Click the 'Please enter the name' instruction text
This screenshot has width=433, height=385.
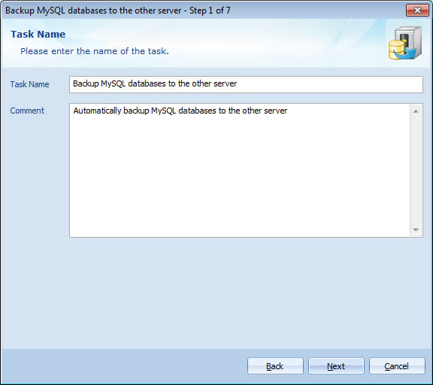click(95, 51)
